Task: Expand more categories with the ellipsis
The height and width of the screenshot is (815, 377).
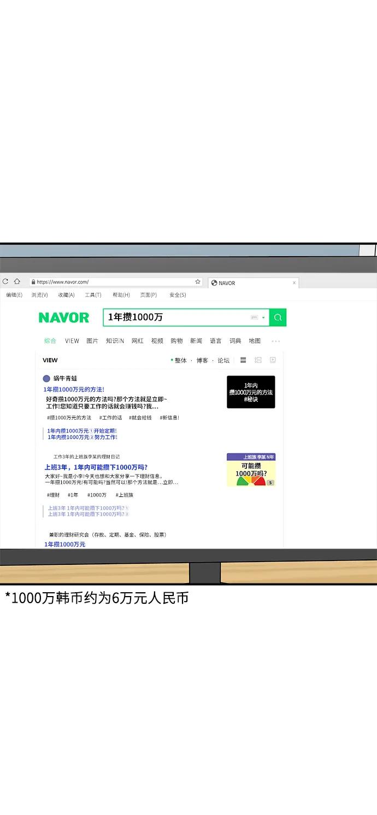Action: 275,341
